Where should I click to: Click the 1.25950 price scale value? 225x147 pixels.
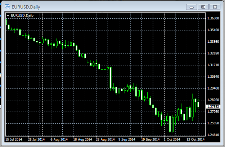point(213,123)
